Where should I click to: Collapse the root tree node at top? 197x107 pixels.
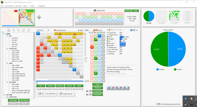[2, 32]
